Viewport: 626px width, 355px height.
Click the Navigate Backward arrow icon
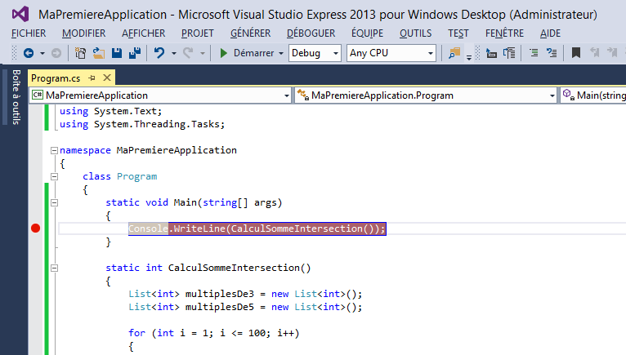point(29,53)
